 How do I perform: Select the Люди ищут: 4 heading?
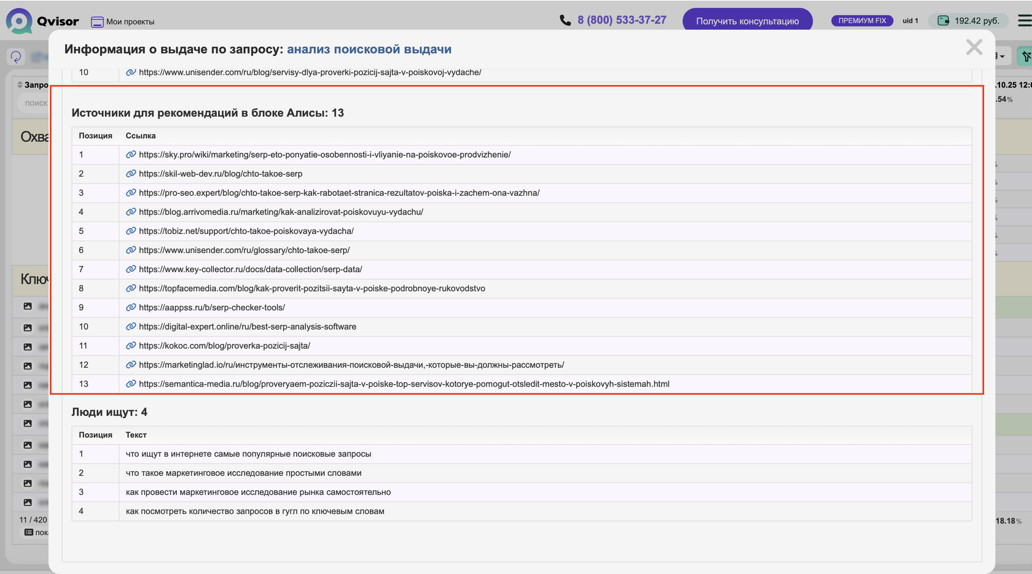click(x=109, y=412)
